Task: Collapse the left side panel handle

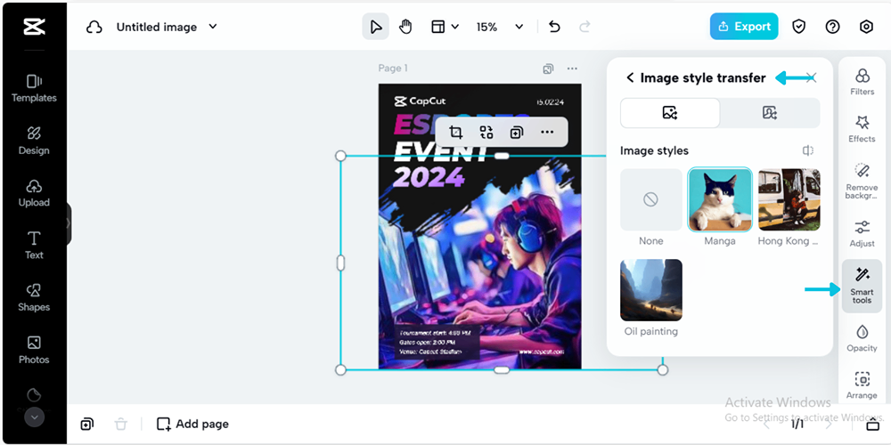Action: tap(69, 223)
